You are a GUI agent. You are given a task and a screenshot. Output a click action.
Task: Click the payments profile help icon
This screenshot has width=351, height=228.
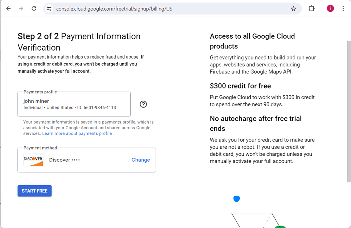coord(143,104)
